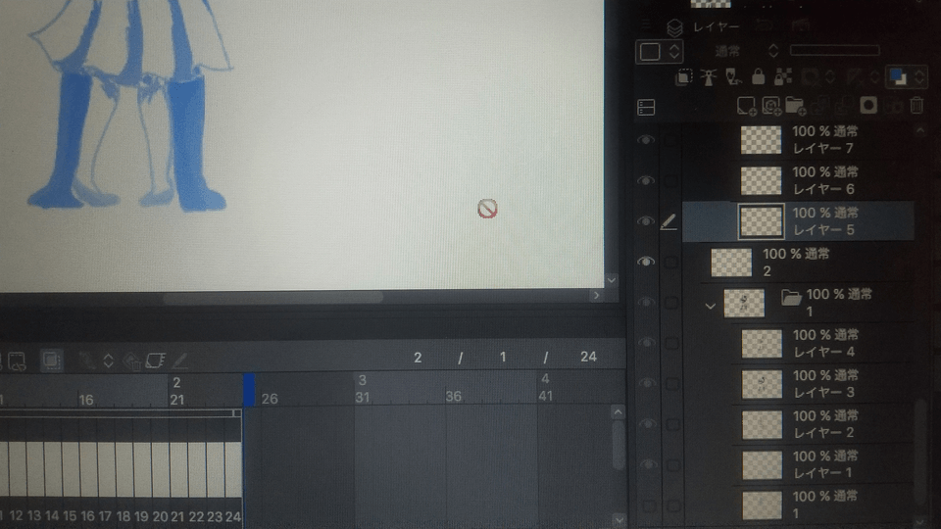The height and width of the screenshot is (529, 941).
Task: Click dimmed pencil icon in timeline toolbar
Action: click(x=179, y=361)
